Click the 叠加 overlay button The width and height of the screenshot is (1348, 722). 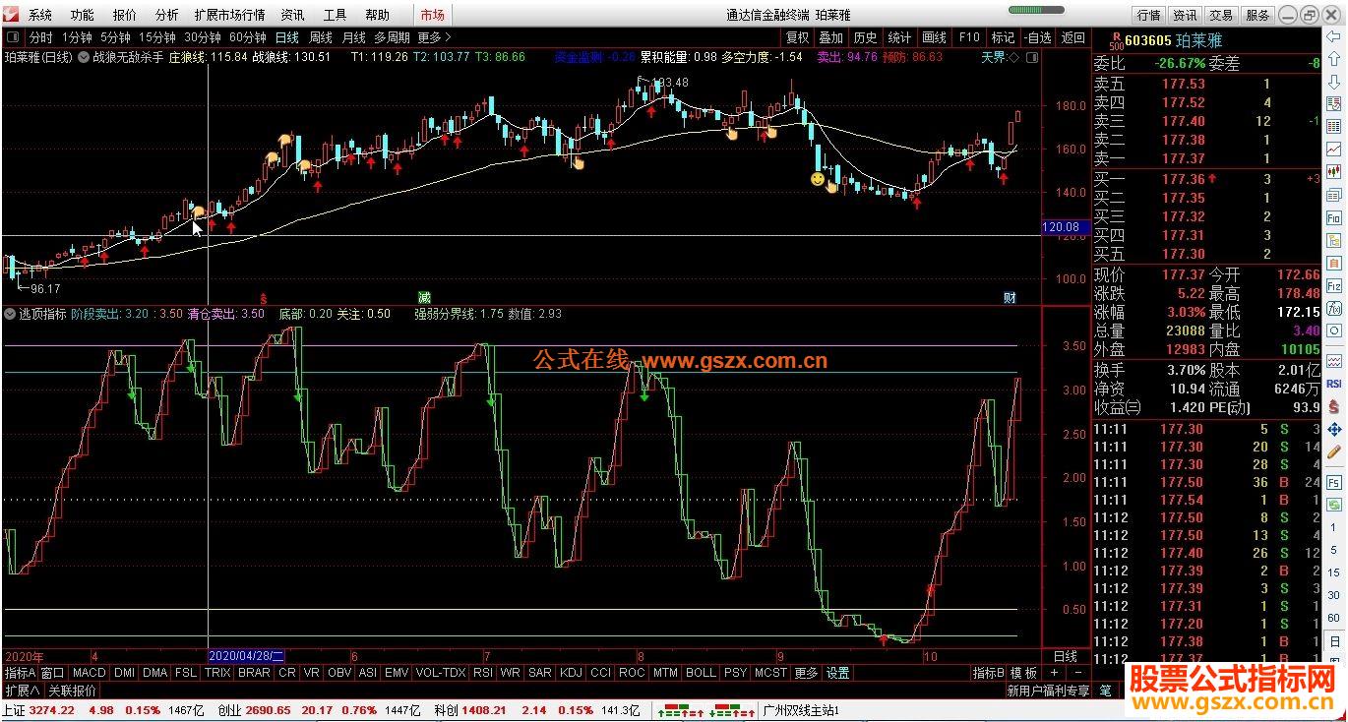[831, 37]
